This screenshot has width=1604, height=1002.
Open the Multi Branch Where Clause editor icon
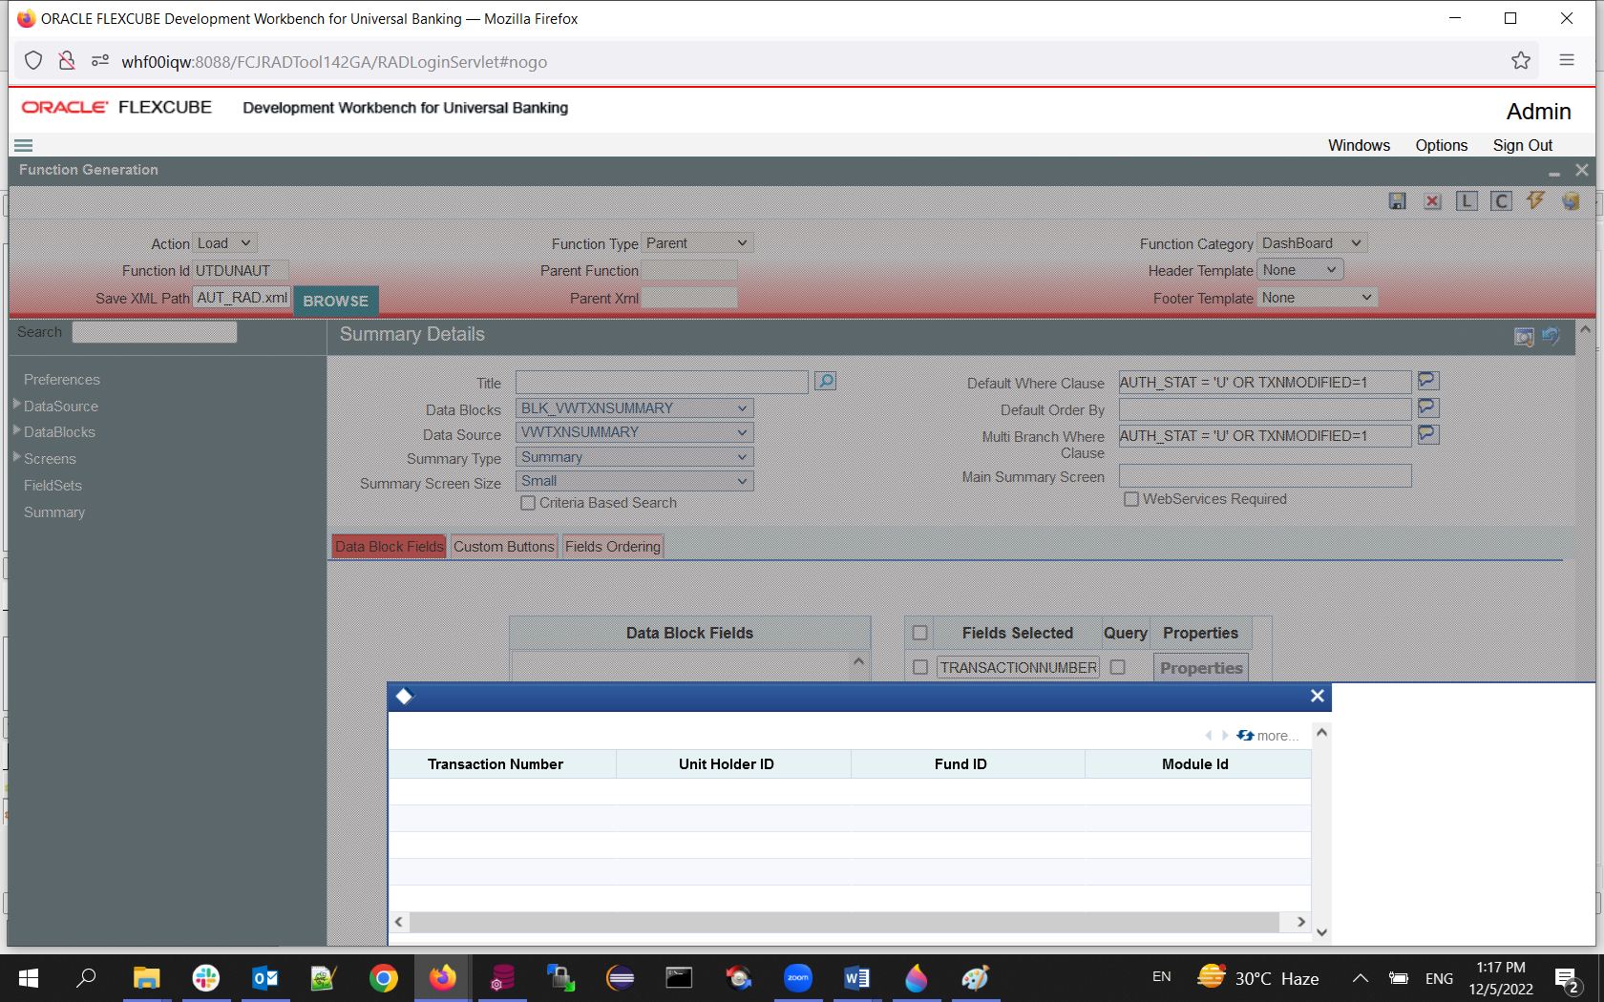(x=1427, y=434)
